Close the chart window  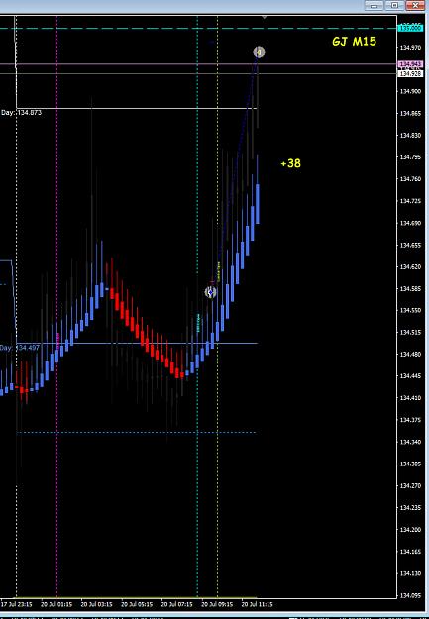[415, 5]
